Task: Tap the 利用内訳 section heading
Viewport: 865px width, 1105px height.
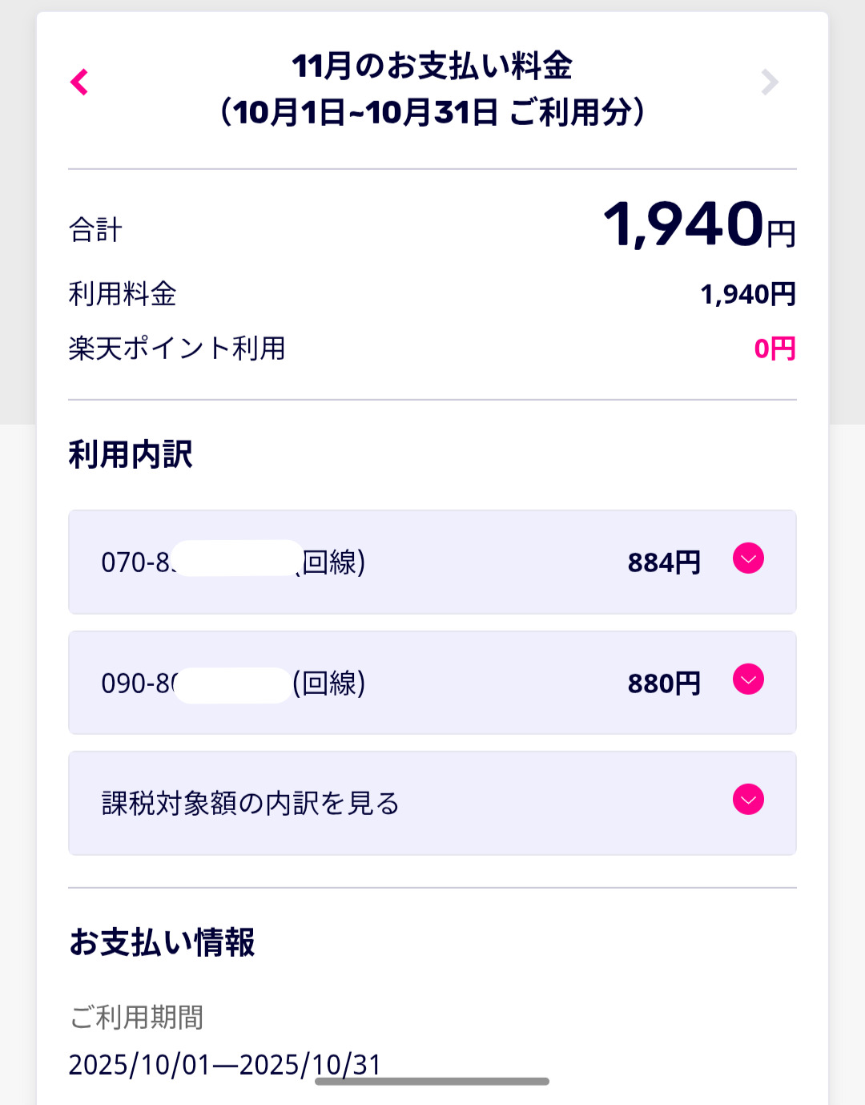Action: (131, 454)
